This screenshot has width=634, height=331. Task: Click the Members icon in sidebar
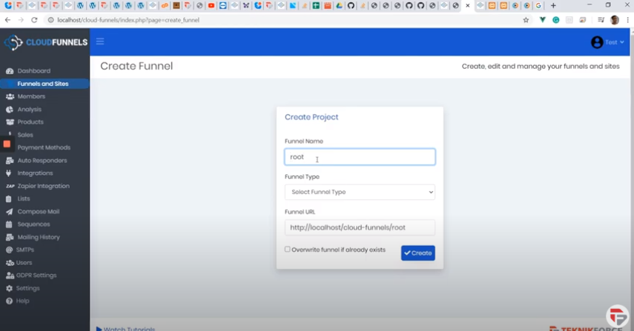[x=10, y=96]
